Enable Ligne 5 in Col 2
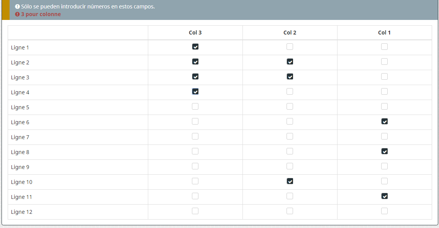 click(x=290, y=107)
